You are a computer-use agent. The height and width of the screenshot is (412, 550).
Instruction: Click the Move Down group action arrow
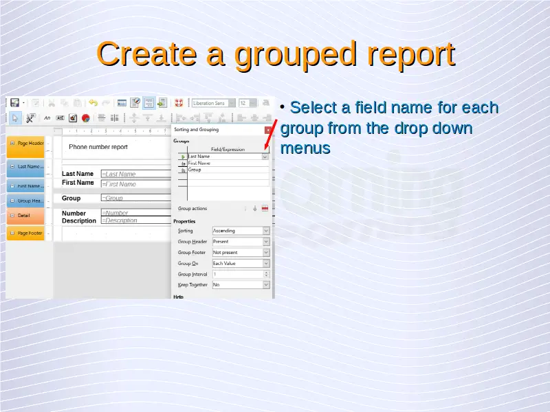point(255,209)
